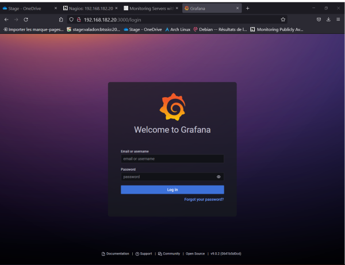Image resolution: width=345 pixels, height=265 pixels.
Task: Open the Firefox hamburger menu
Action: coord(338,20)
